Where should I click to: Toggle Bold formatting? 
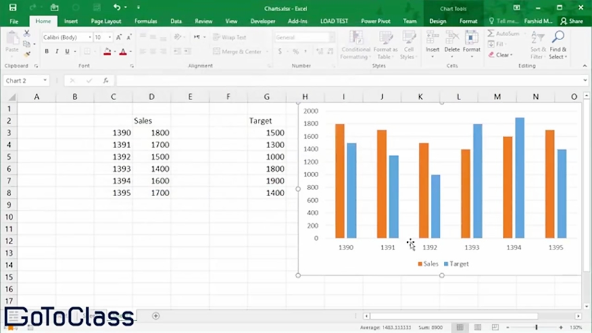click(x=47, y=51)
